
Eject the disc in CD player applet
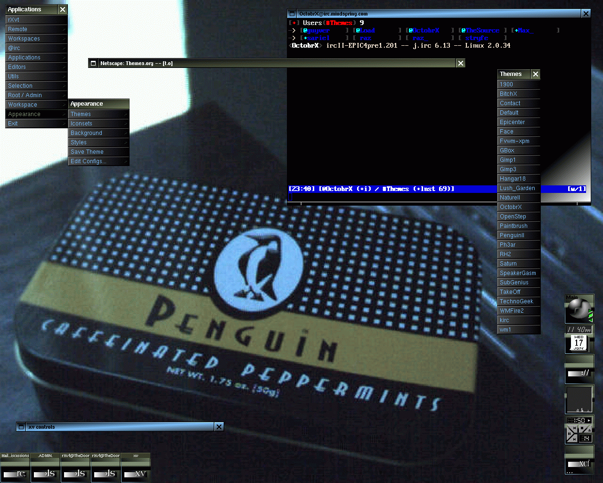click(x=589, y=430)
